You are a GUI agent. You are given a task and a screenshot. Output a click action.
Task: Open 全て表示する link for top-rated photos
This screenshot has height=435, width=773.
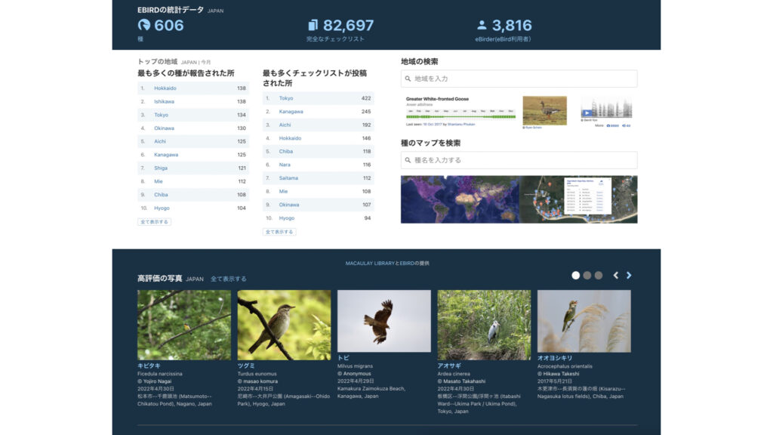(228, 279)
